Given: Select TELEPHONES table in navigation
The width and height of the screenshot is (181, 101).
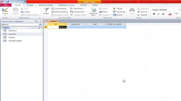Looking at the screenshot, I should pyautogui.click(x=15, y=41).
